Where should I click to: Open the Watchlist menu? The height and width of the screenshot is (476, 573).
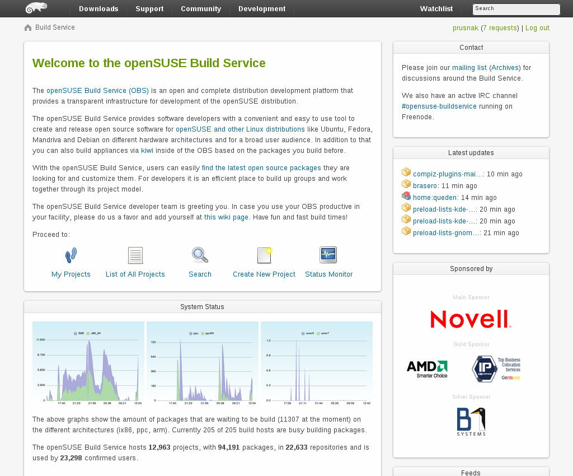click(x=436, y=9)
